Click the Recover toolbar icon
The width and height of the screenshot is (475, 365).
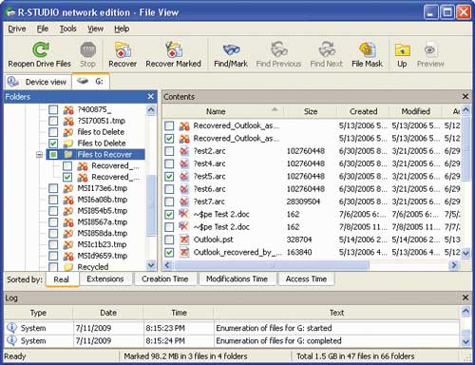[123, 49]
